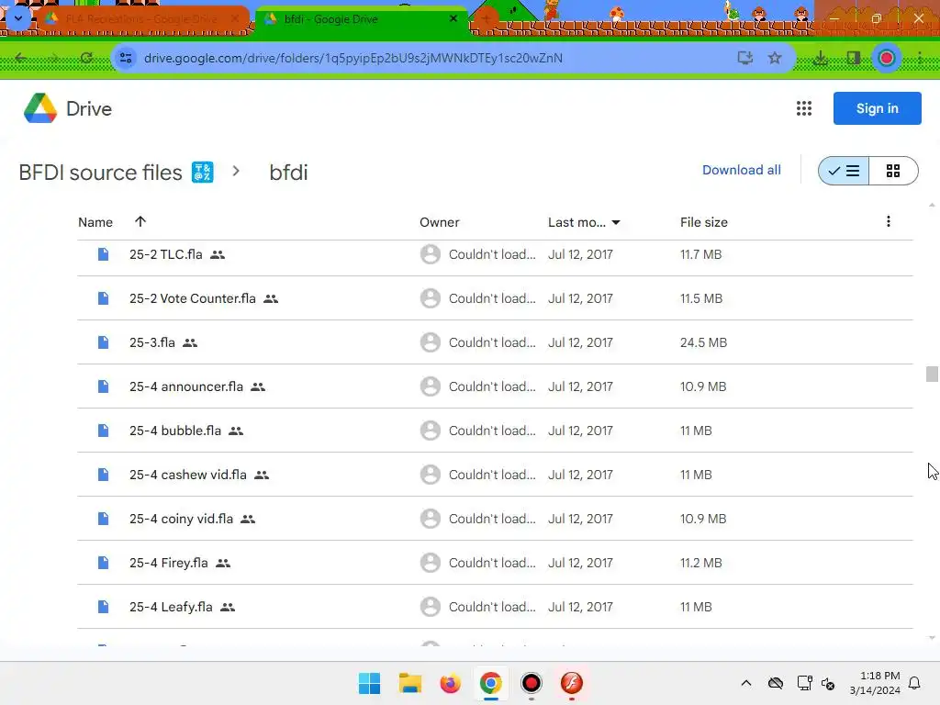
Task: Click install app icon in address bar
Action: (x=745, y=58)
